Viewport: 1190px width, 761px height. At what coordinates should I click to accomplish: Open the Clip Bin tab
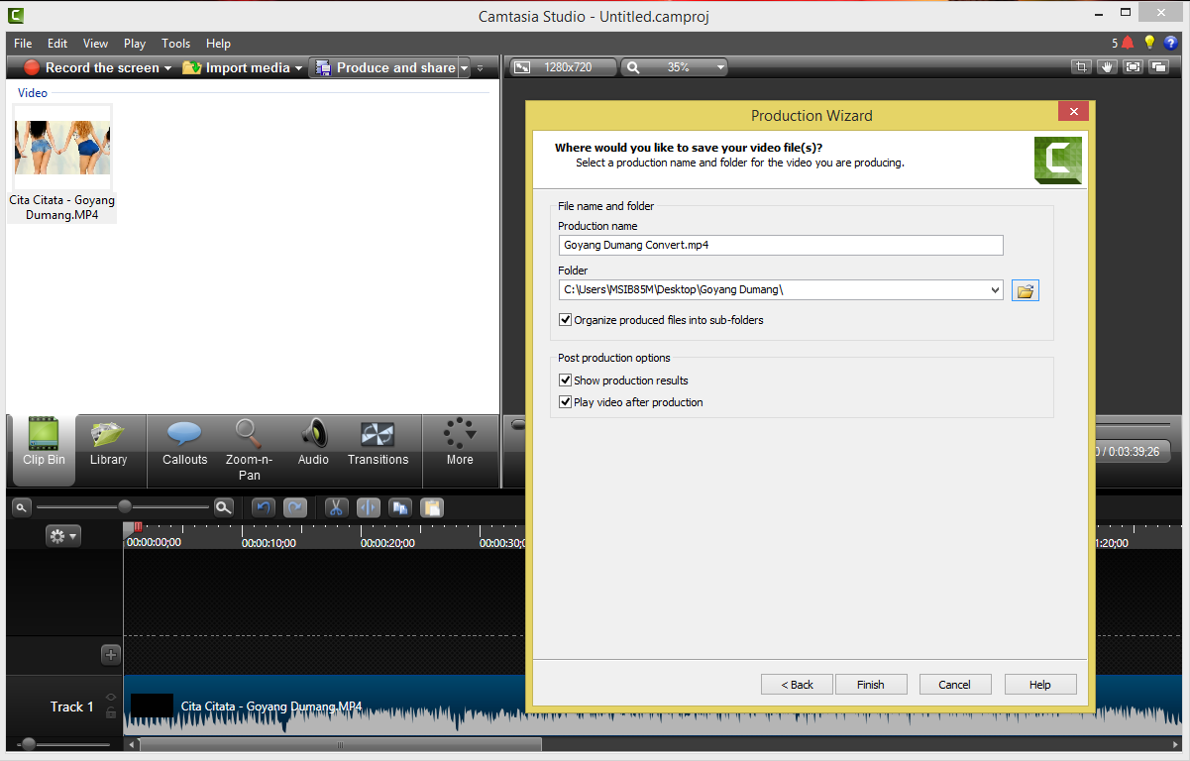[x=44, y=451]
